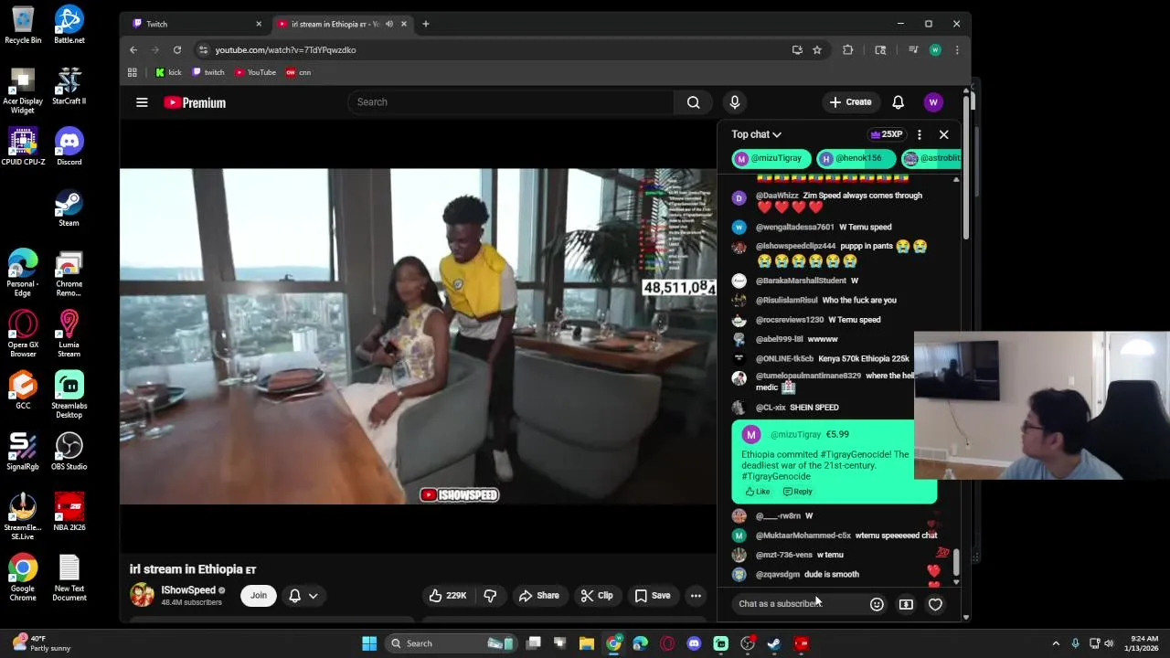Open a new browser tab
Screen dimensions: 1170x658
point(425,24)
